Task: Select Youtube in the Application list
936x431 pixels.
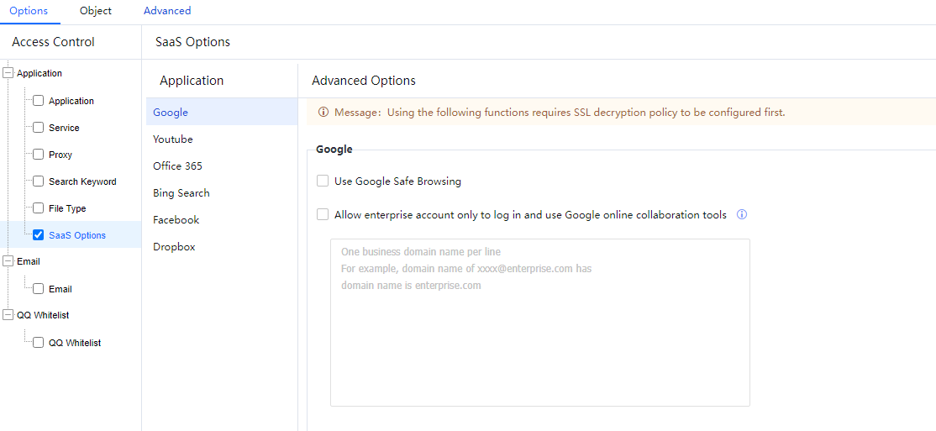Action: (173, 139)
